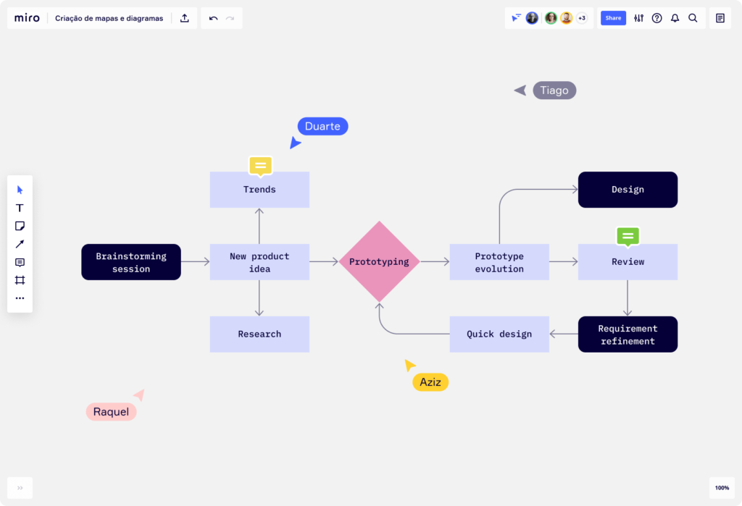
Task: Open help via the question mark icon
Action: [656, 17]
